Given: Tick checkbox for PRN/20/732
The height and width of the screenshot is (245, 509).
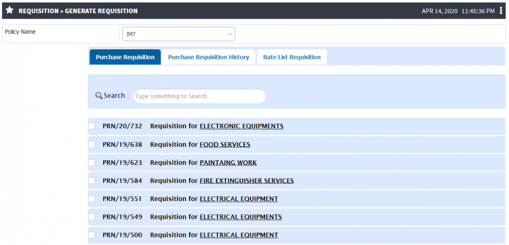Looking at the screenshot, I should click(92, 126).
